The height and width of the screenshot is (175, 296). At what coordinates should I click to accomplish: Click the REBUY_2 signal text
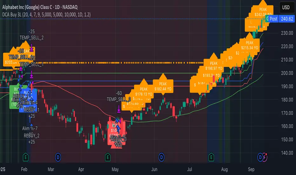(31, 136)
